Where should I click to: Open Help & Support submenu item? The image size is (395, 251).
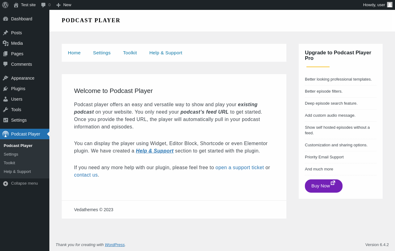pos(17,172)
